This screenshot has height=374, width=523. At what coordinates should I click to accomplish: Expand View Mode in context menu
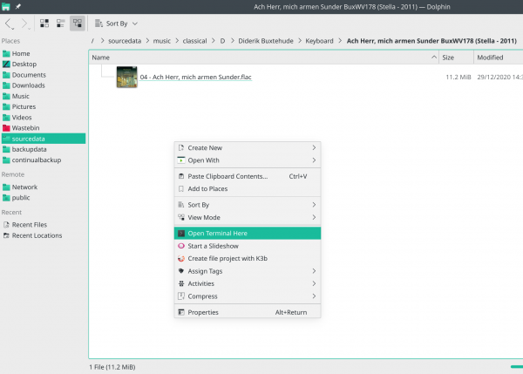[248, 218]
